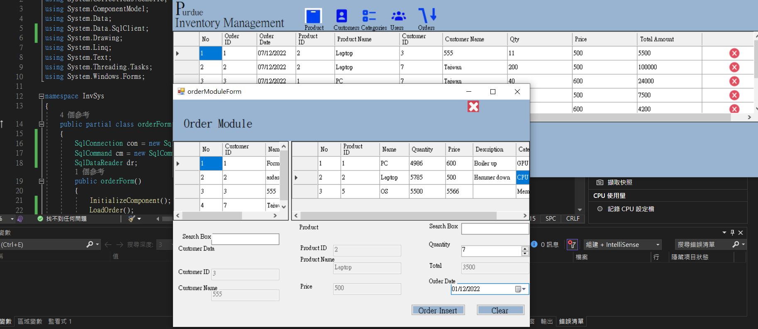The height and width of the screenshot is (329, 758).
Task: Pin the error list panel
Action: [x=732, y=233]
